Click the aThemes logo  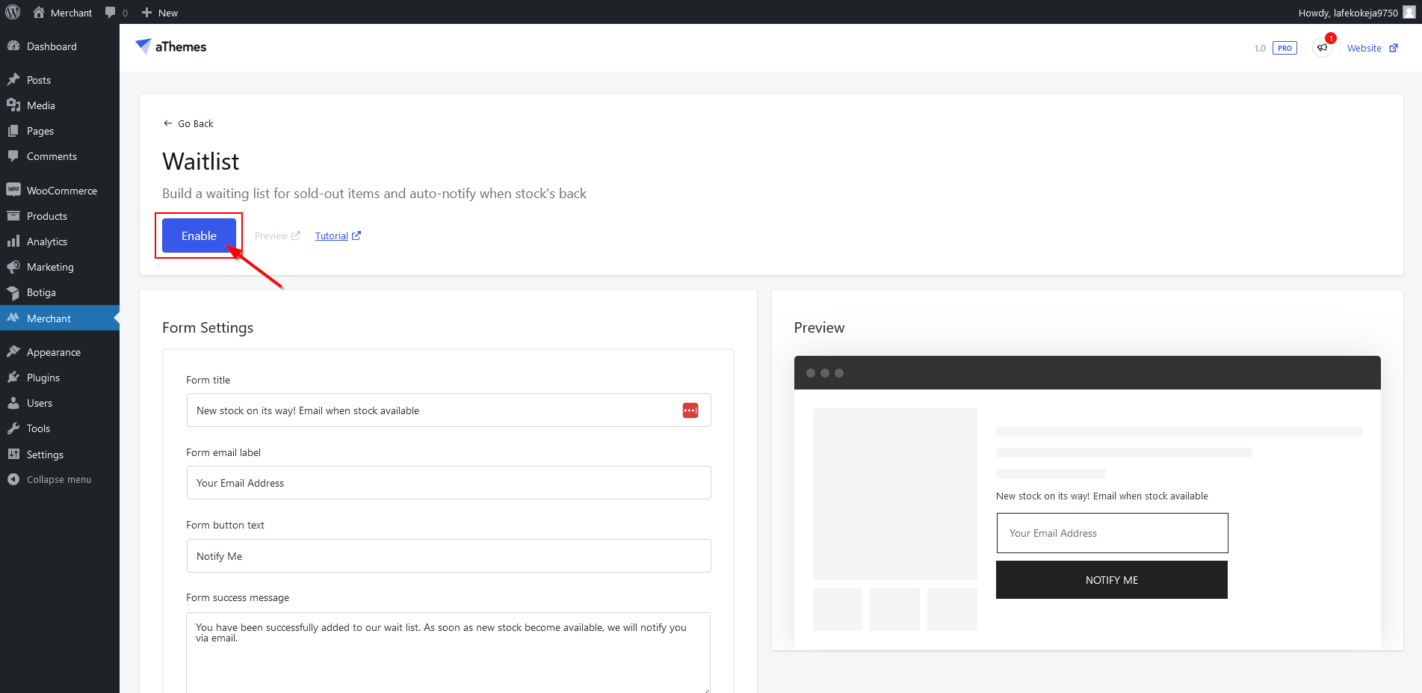tap(170, 46)
